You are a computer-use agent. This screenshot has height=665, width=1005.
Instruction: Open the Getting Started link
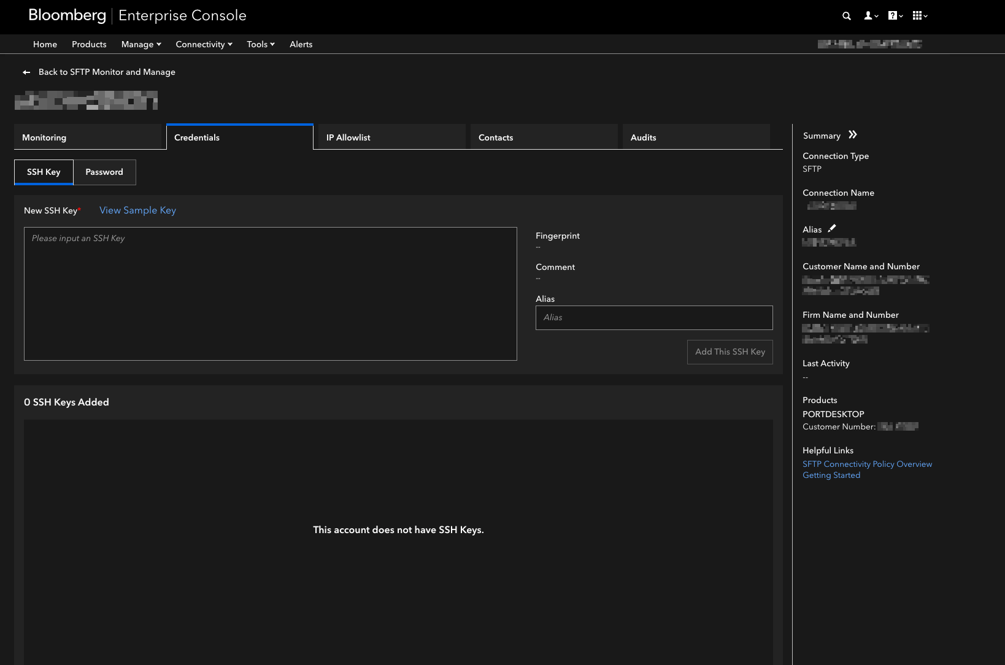831,475
